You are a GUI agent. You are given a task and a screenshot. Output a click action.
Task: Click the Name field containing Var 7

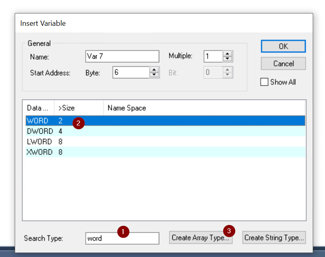pyautogui.click(x=122, y=56)
